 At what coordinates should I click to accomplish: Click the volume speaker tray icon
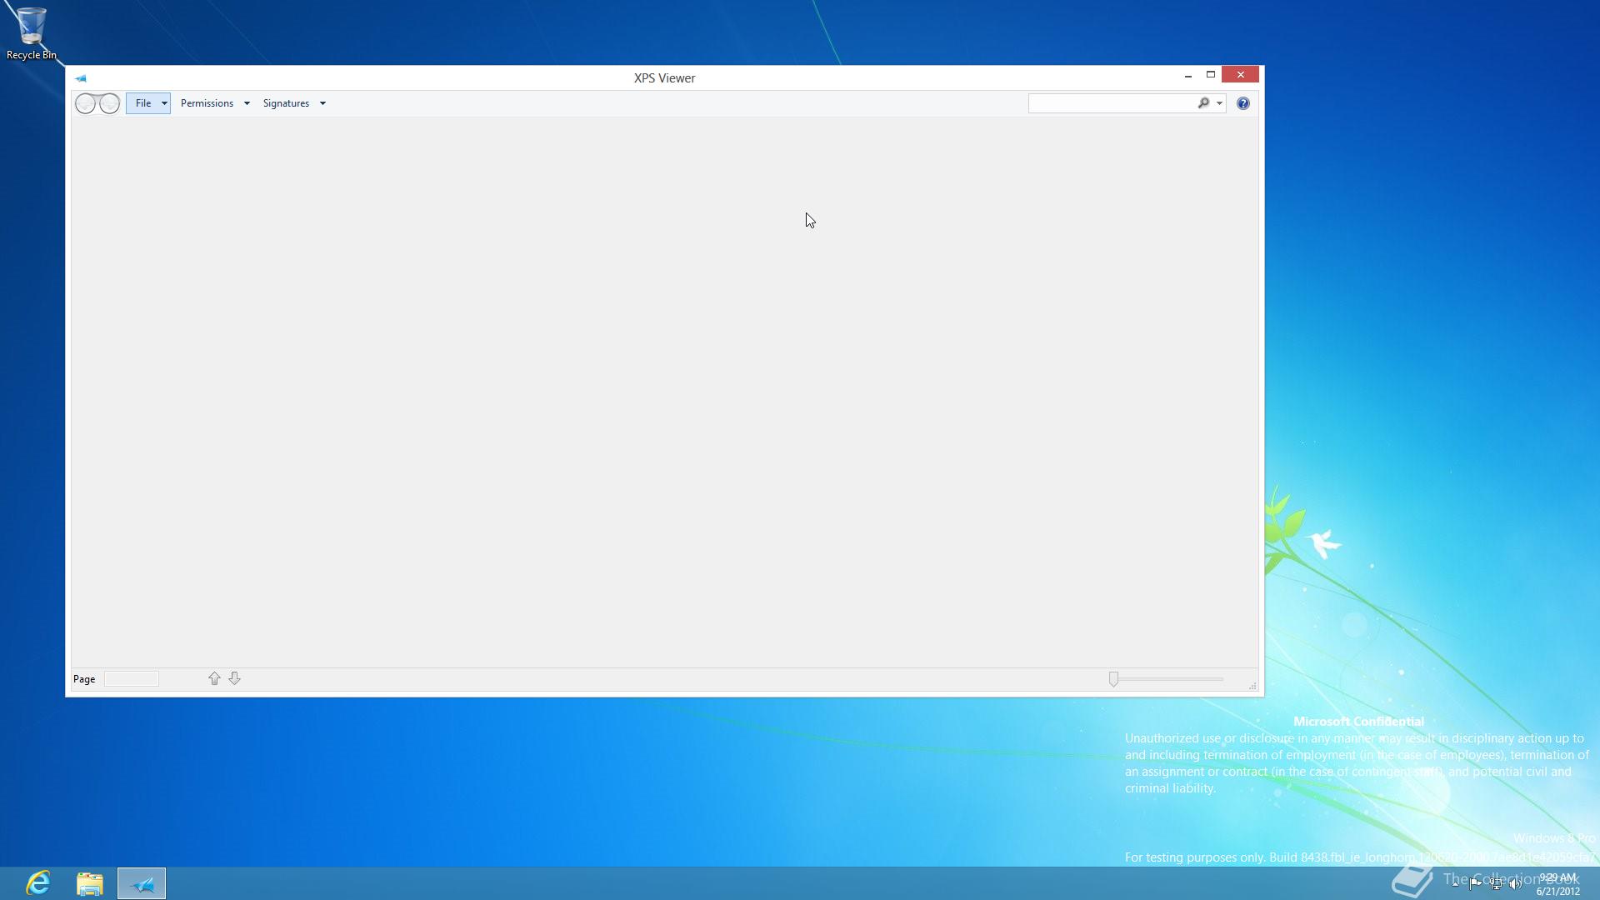[x=1515, y=884]
